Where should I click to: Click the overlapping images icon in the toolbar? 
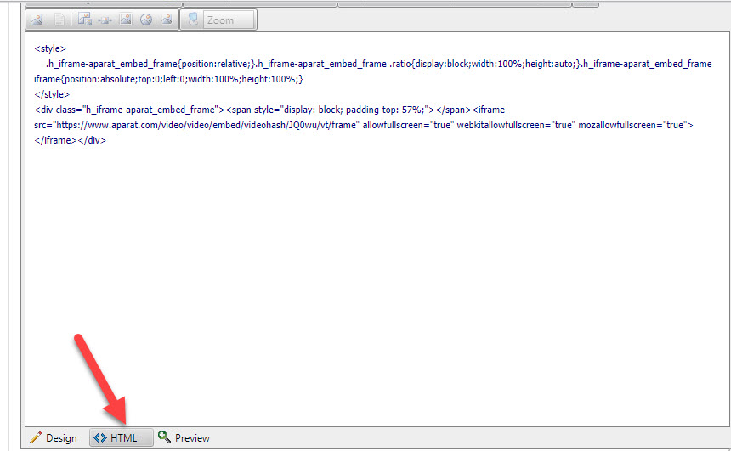[x=85, y=20]
